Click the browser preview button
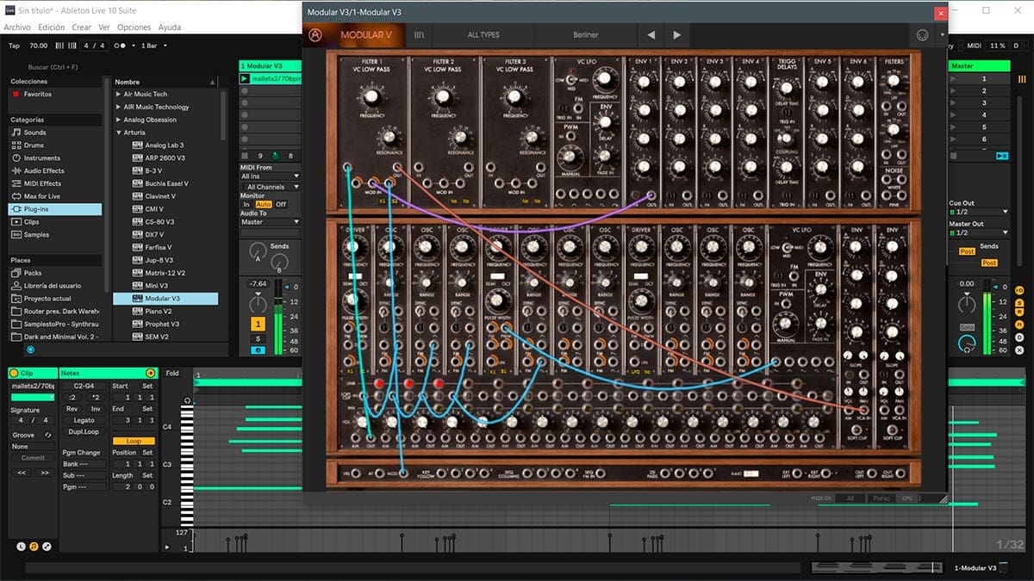 [x=30, y=349]
